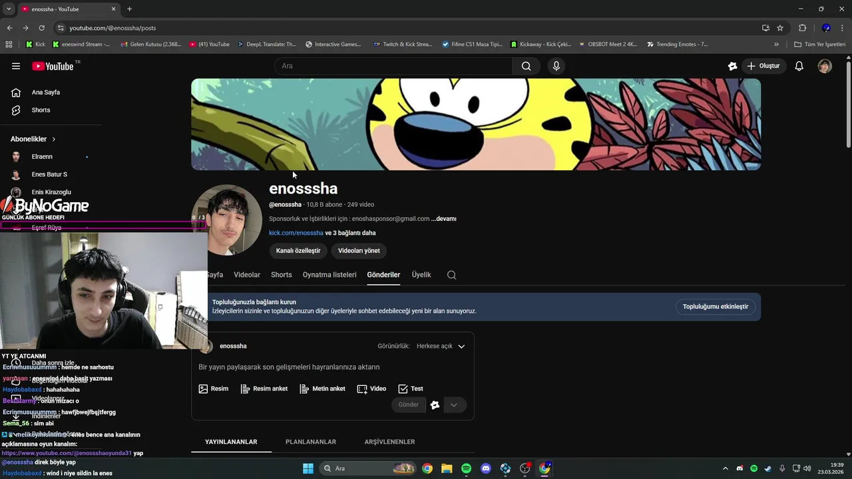Click the Videoları yönet button
Image resolution: width=852 pixels, height=479 pixels.
click(359, 251)
